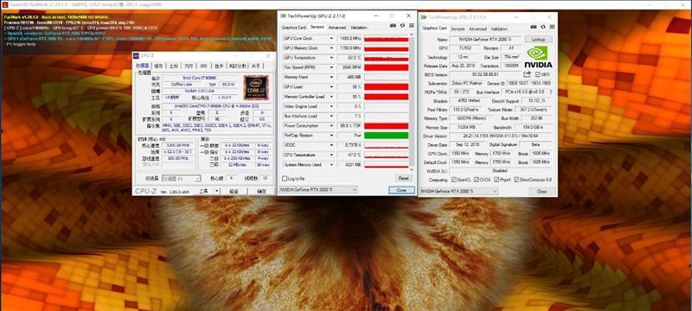This screenshot has height=311, width=692.
Task: Click the Lookup button next to GPU name
Action: tap(538, 39)
